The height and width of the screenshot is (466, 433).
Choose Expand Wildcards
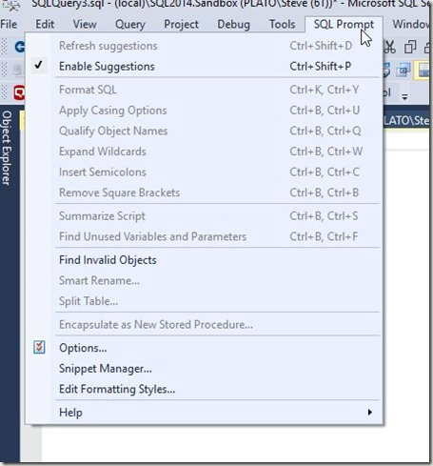[x=204, y=152]
